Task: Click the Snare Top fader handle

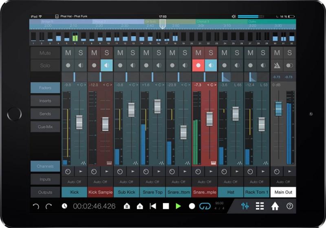Action: tap(158, 106)
